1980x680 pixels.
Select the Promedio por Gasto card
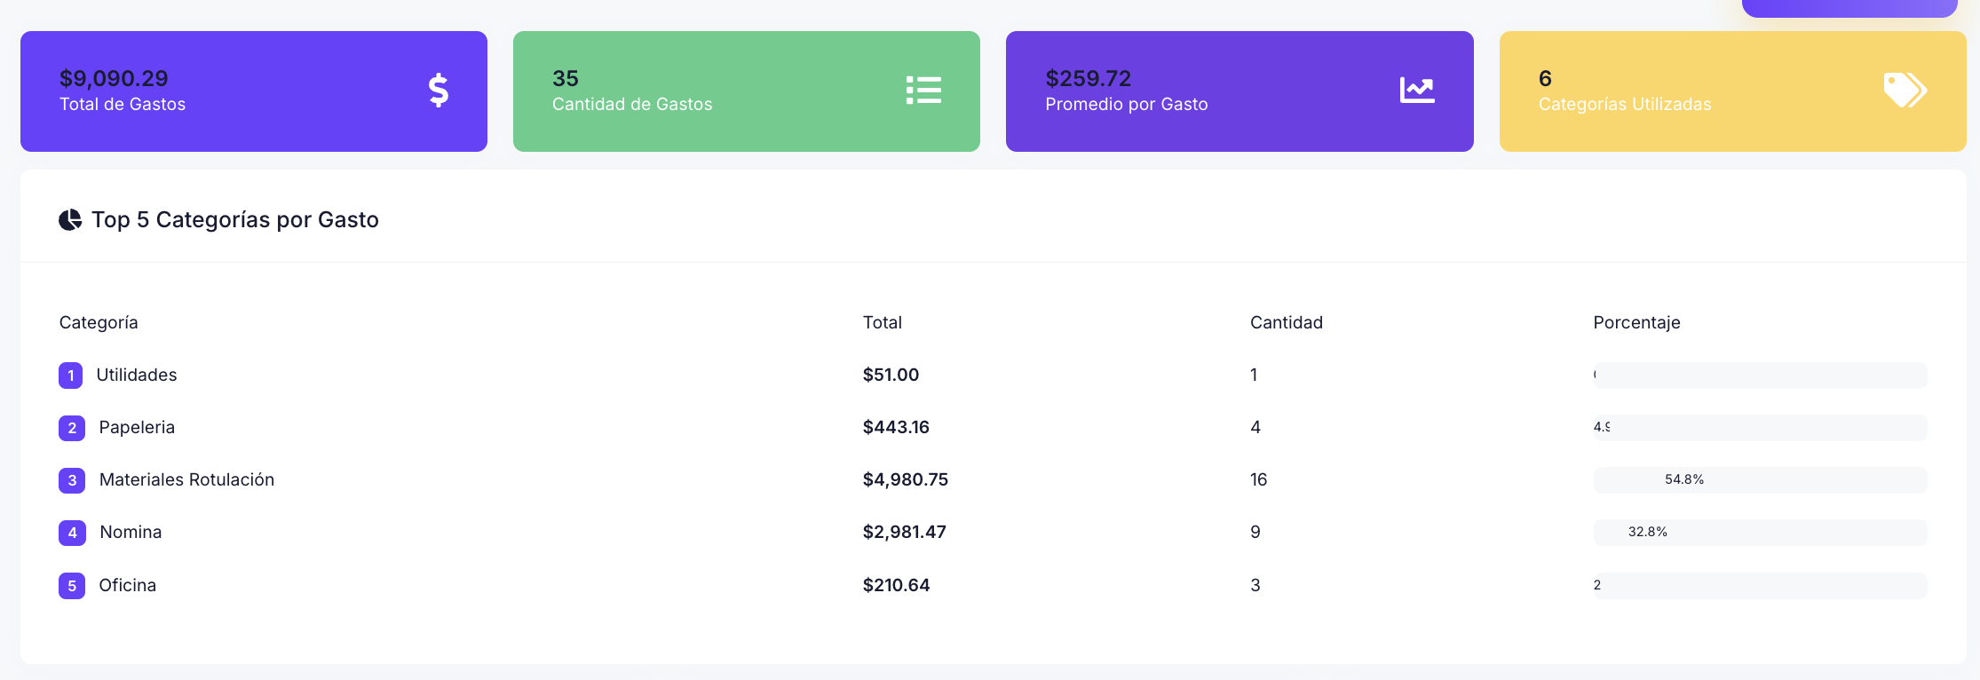point(1239,91)
